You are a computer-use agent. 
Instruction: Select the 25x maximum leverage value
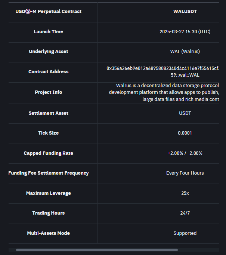click(185, 193)
